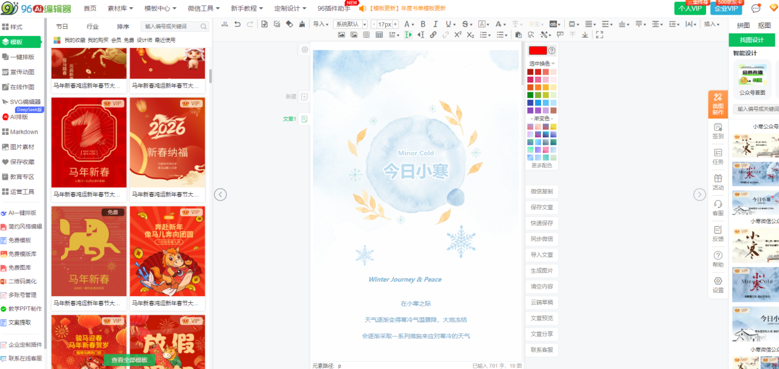Insert a table using the table icon
This screenshot has width=779, height=369.
(379, 35)
